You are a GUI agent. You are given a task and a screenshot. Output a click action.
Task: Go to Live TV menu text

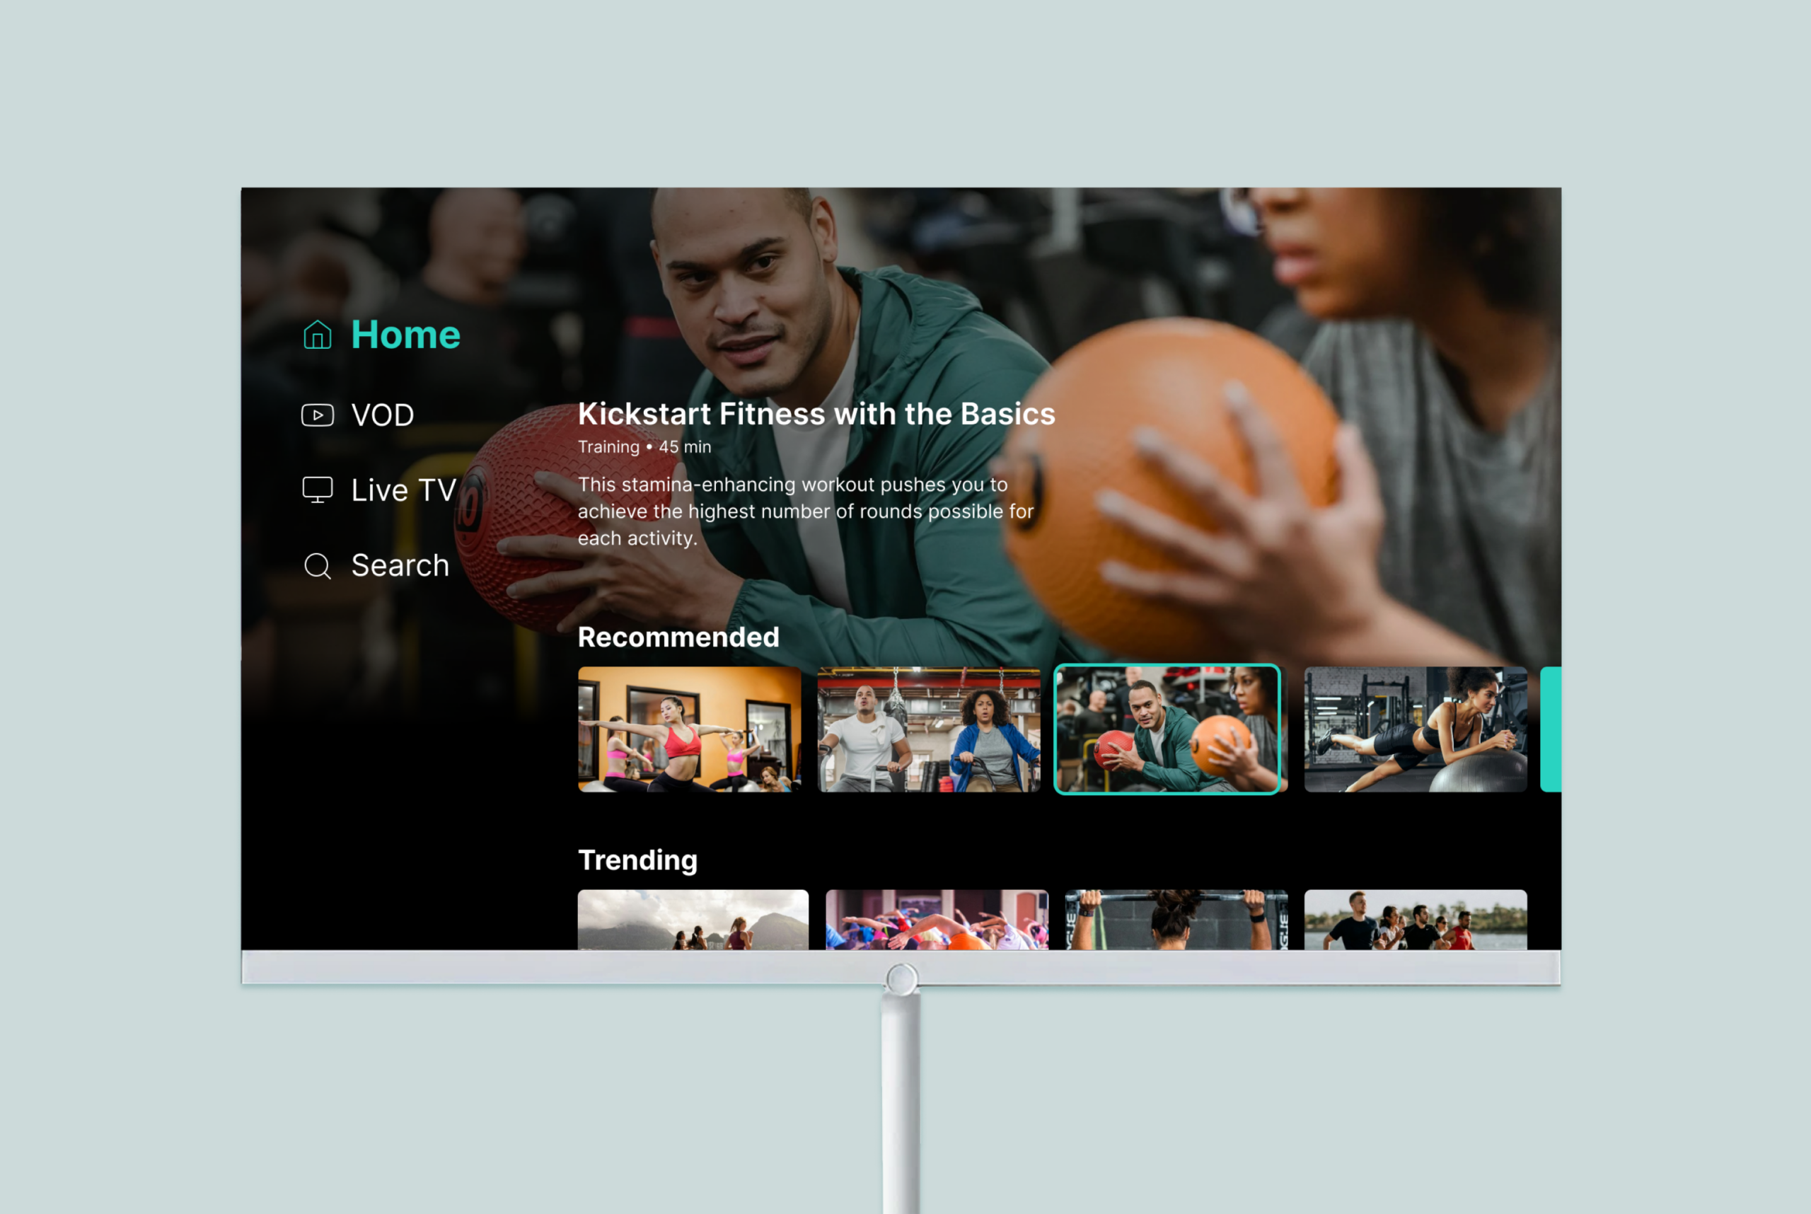point(403,491)
